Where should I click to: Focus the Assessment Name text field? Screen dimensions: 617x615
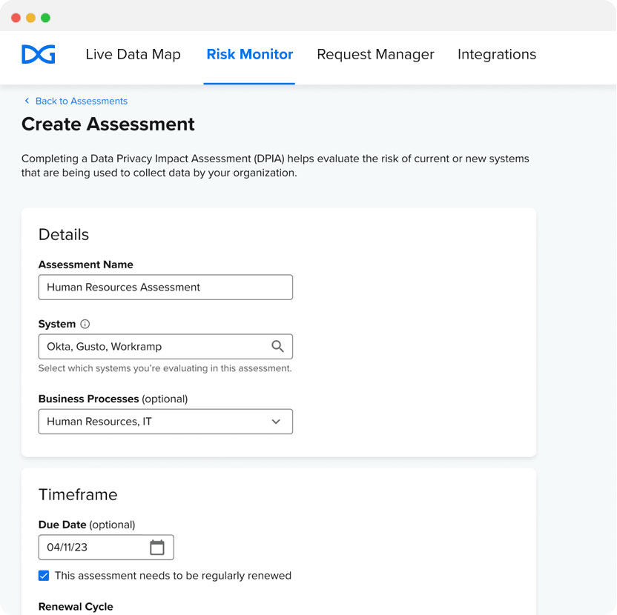click(165, 287)
